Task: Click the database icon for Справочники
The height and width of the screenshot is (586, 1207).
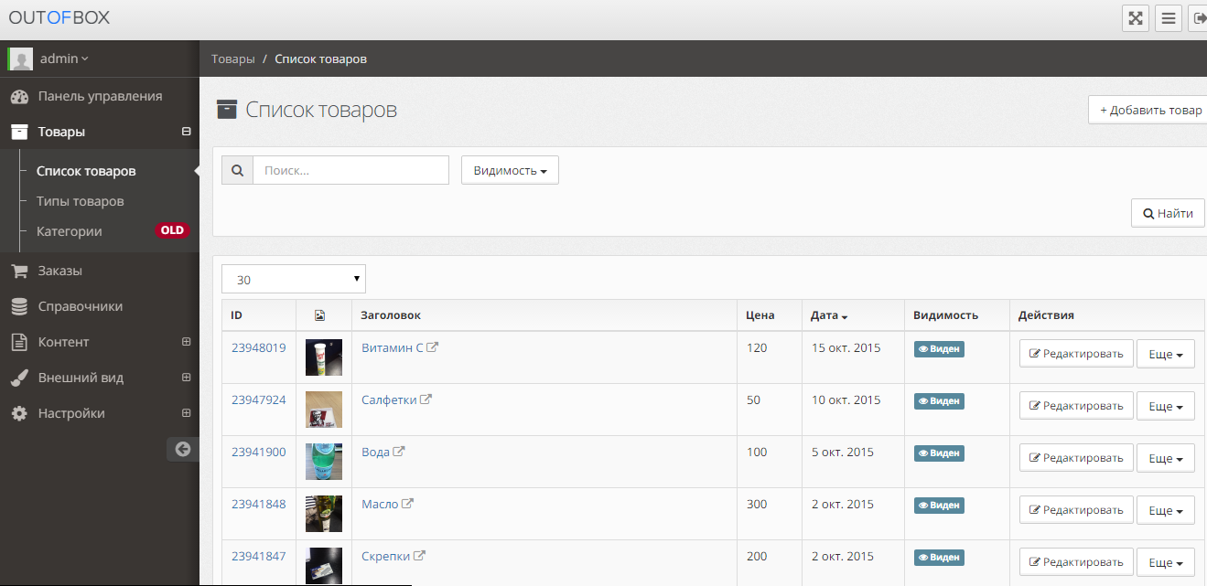Action: (19, 306)
